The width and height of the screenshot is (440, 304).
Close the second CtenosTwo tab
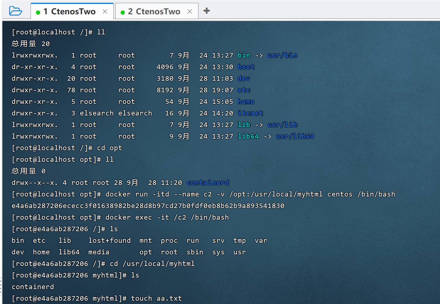190,11
